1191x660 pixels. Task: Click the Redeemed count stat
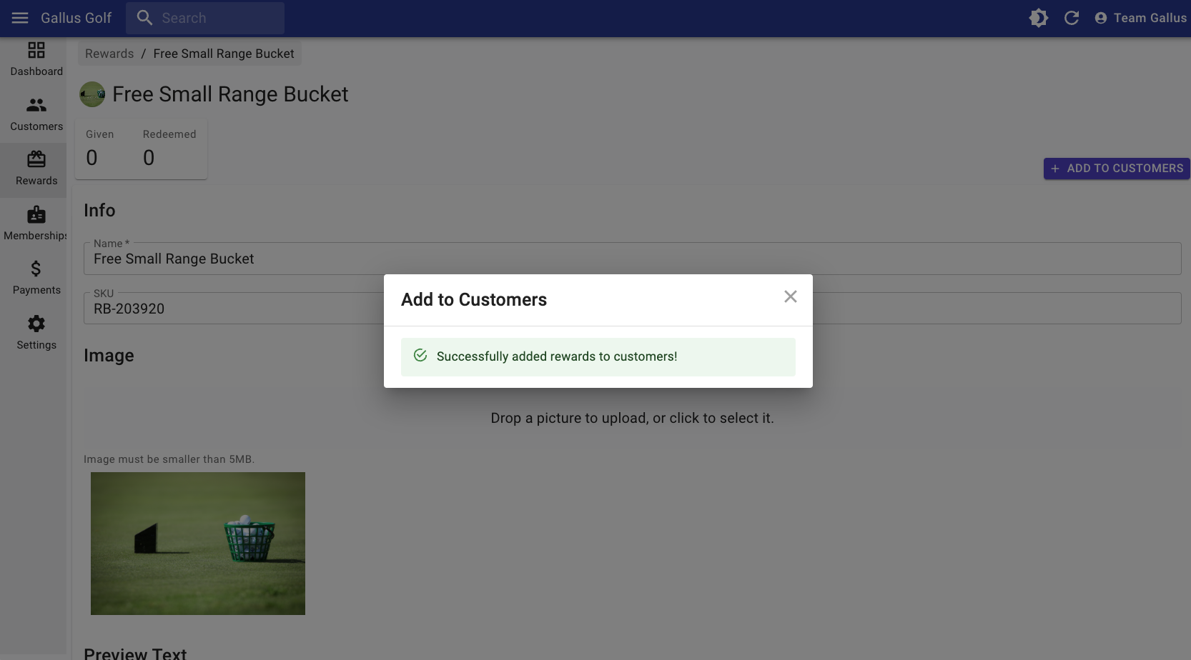[169, 149]
